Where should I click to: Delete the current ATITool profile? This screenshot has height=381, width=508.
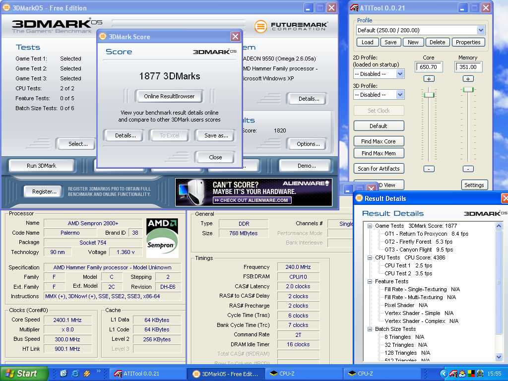(x=438, y=42)
